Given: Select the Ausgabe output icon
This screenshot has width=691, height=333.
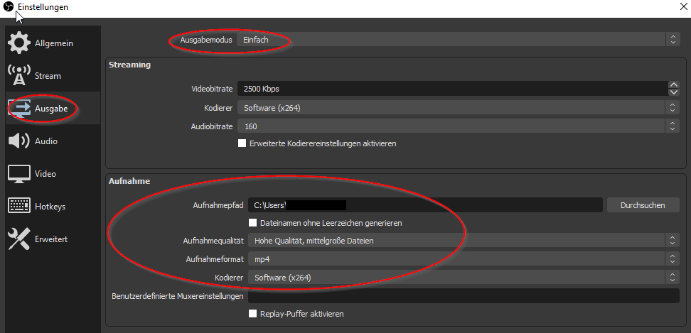Looking at the screenshot, I should click(x=19, y=109).
